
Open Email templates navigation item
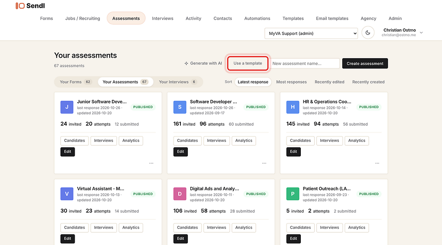332,18
